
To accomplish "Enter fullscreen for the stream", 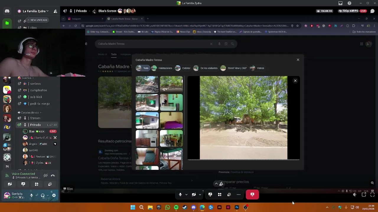I will (372, 195).
